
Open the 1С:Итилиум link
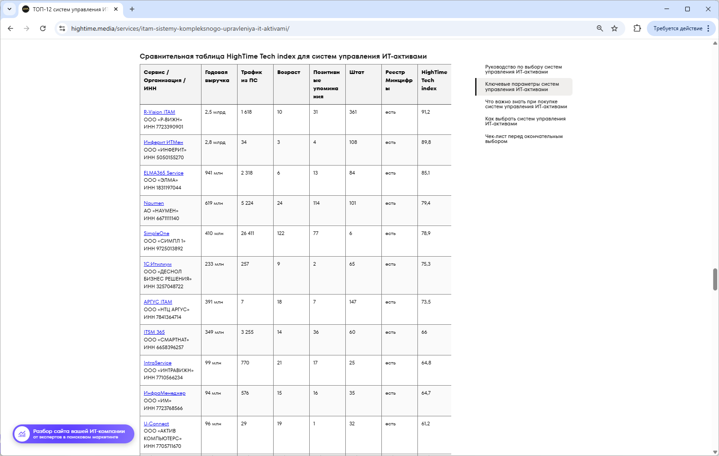(157, 264)
